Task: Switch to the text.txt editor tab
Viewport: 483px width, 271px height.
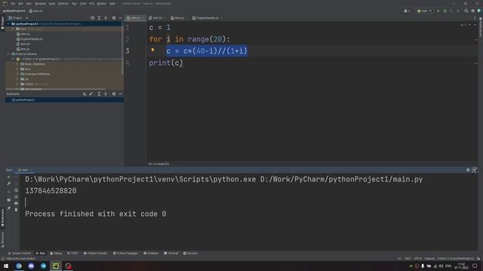Action: coord(158,18)
